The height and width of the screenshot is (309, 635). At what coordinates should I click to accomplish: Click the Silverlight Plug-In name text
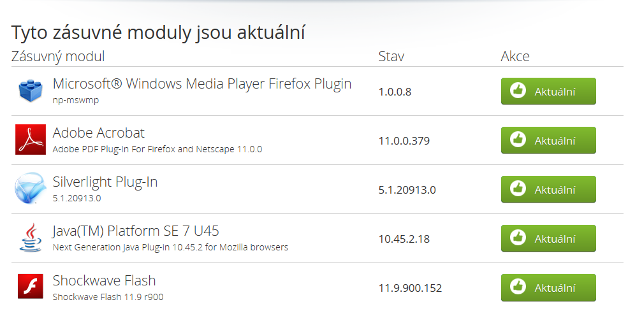(x=105, y=182)
